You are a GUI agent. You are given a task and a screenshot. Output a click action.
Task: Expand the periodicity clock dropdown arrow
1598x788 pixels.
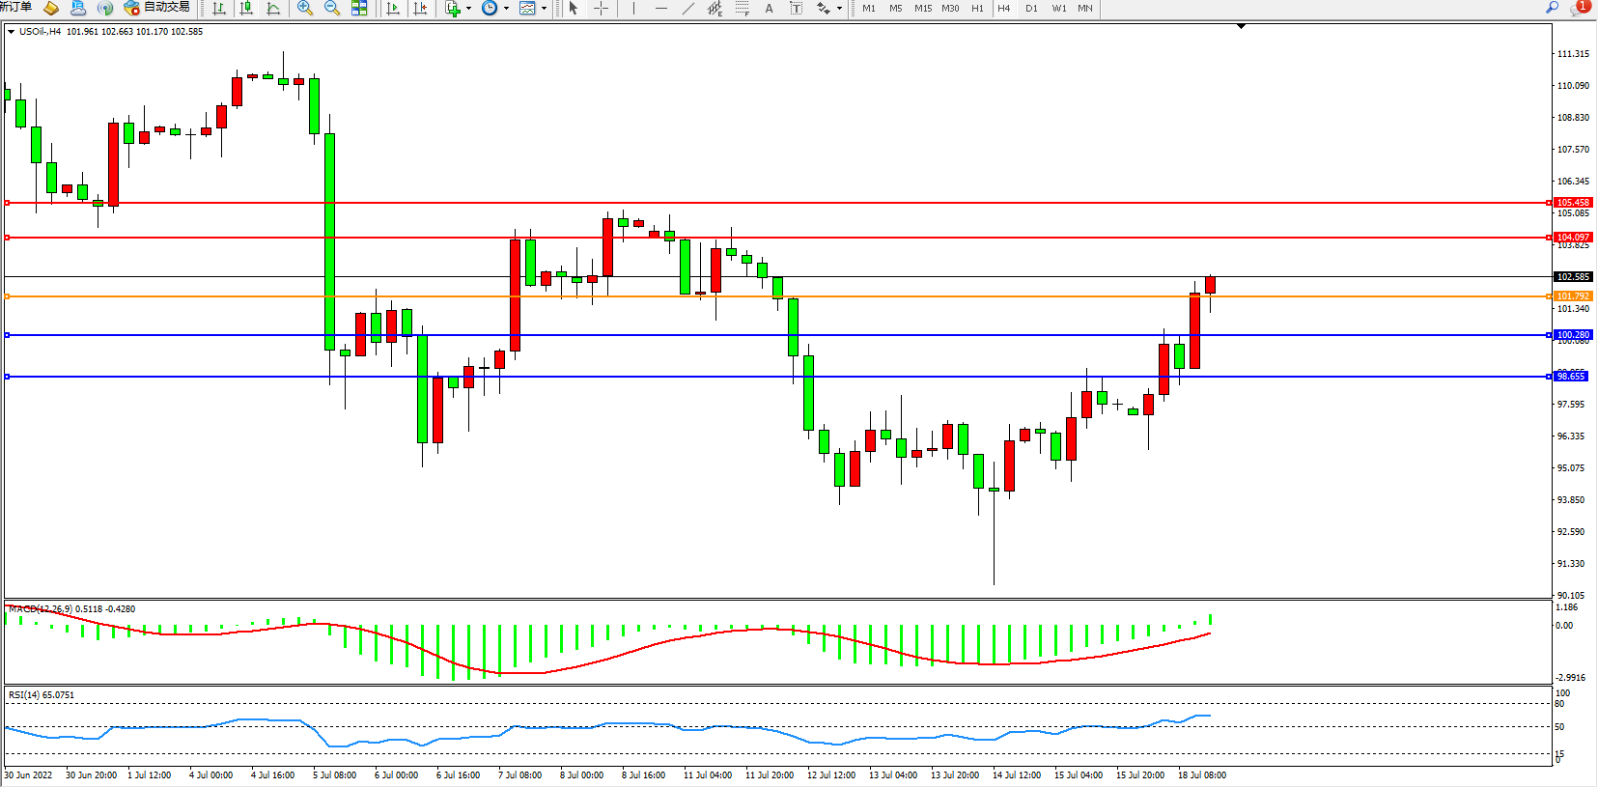pyautogui.click(x=506, y=9)
